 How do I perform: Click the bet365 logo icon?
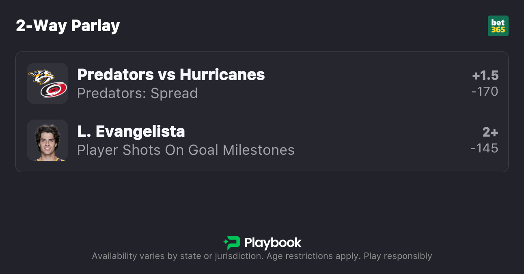[x=498, y=26]
